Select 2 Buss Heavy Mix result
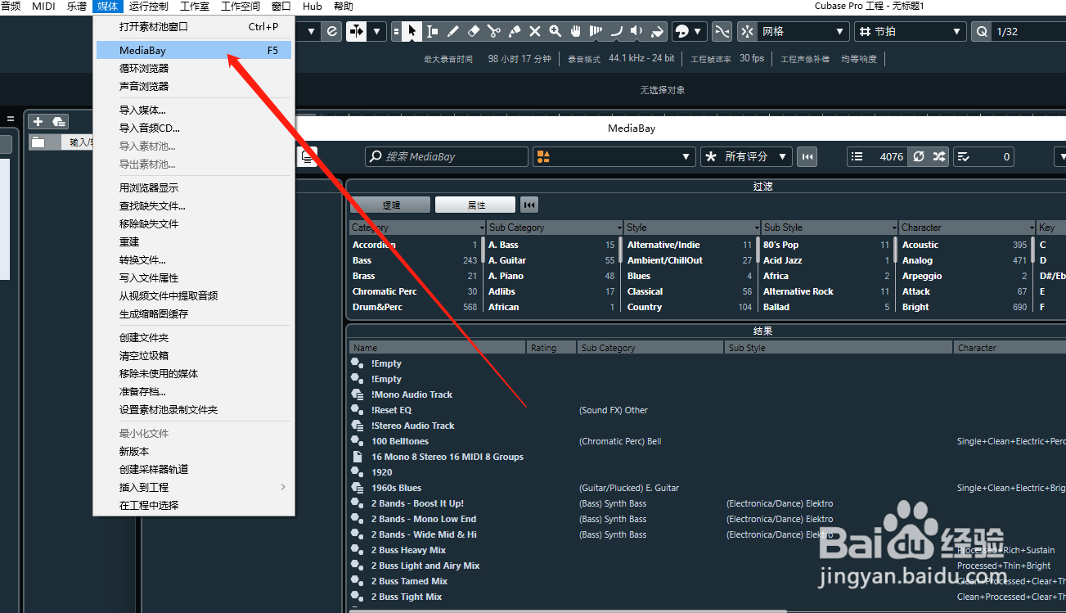Screen dimensions: 1066x613 click(408, 550)
